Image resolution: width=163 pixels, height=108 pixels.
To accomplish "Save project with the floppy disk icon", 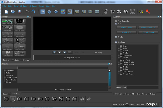I will pyautogui.click(x=20, y=11).
